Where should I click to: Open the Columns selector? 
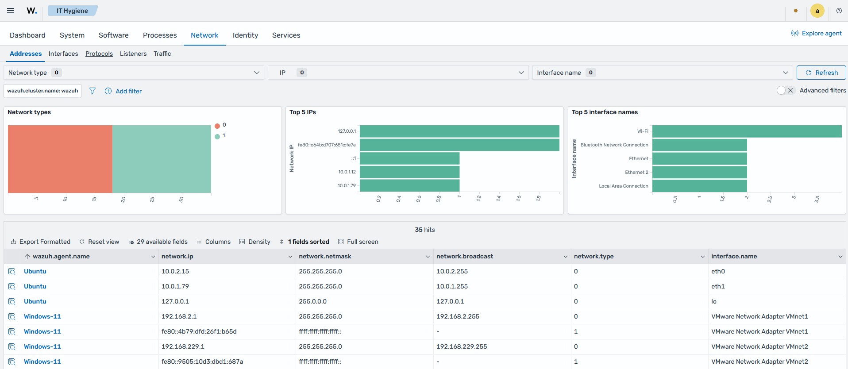(213, 242)
